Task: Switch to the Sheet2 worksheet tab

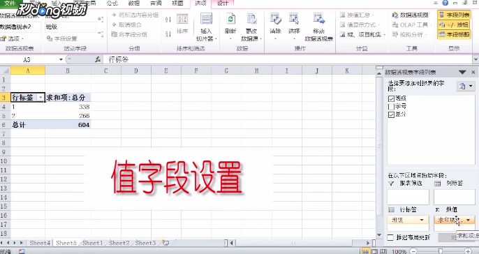Action: 119,243
